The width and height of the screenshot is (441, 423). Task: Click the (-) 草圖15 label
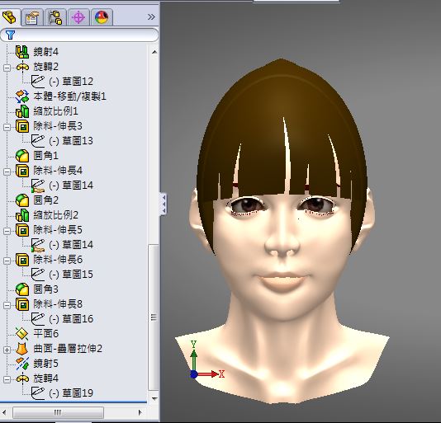pyautogui.click(x=71, y=275)
